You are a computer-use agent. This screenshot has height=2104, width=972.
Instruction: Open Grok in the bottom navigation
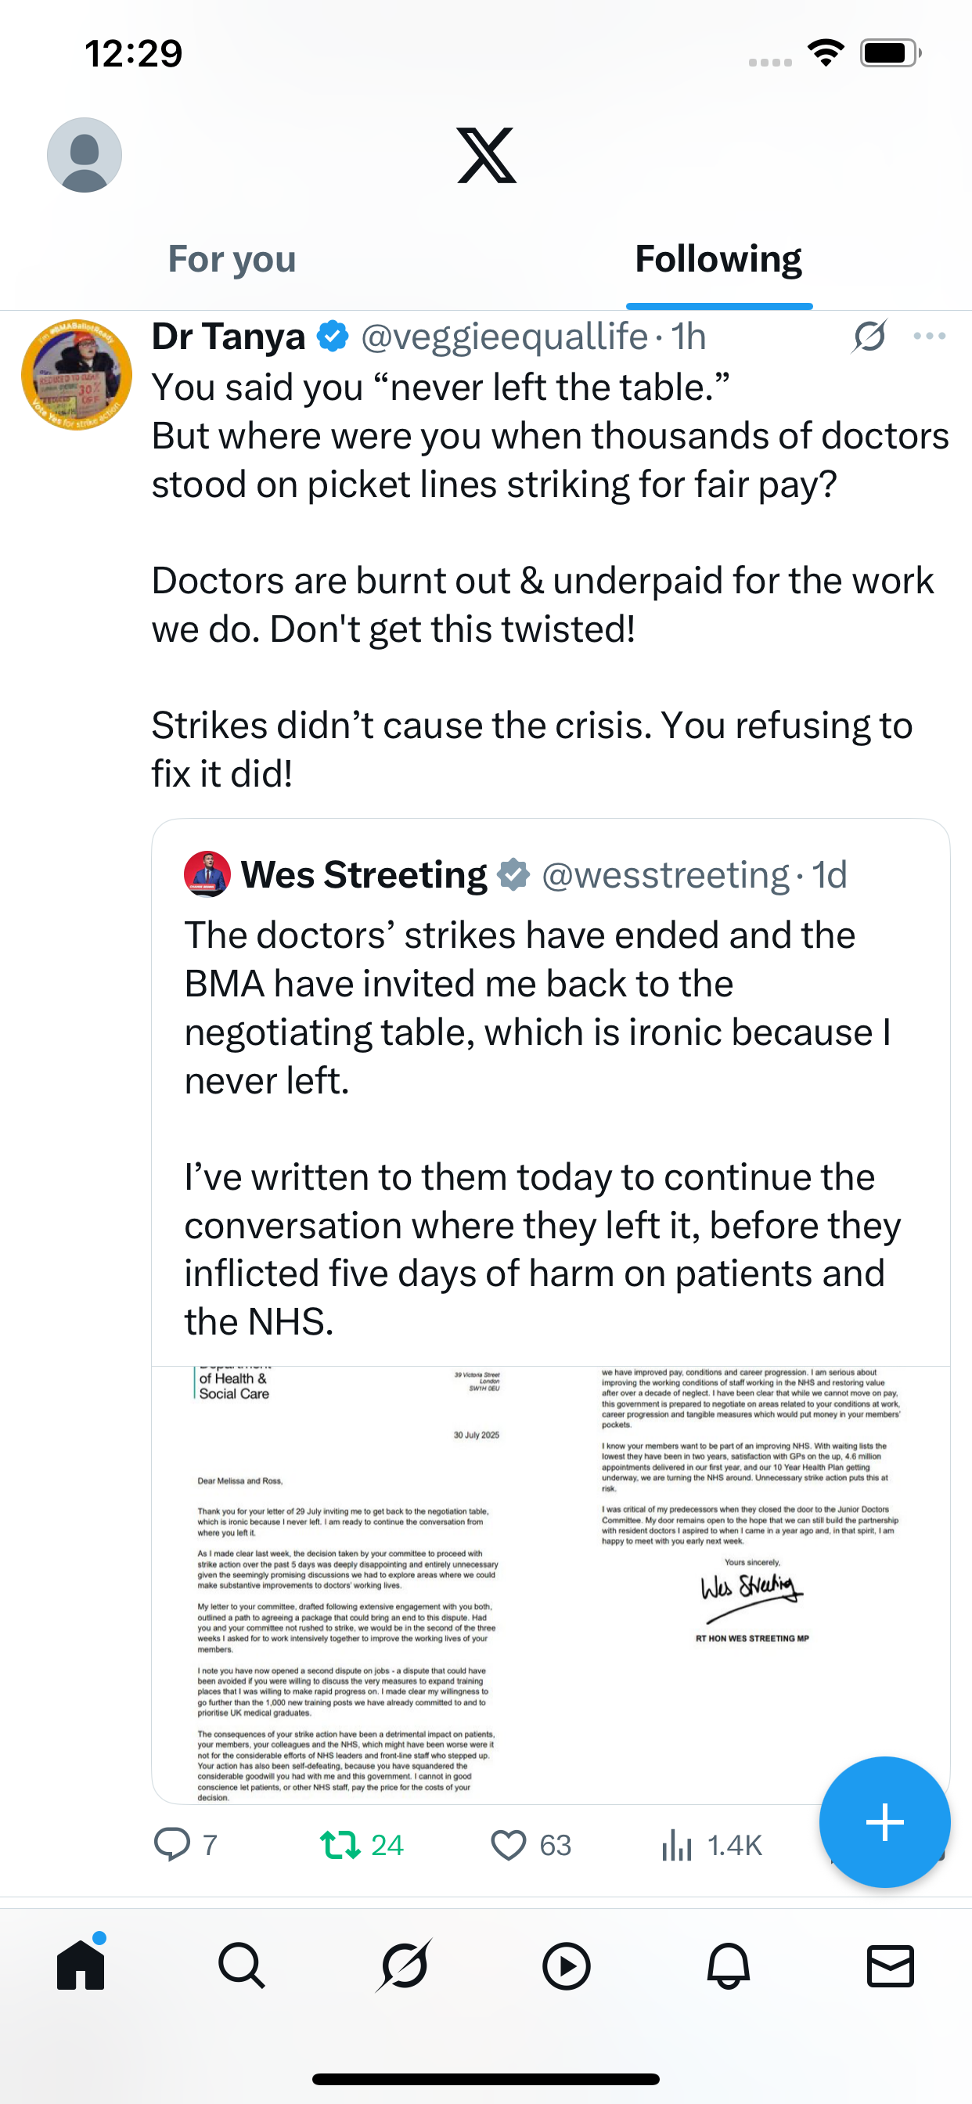[x=404, y=1965]
